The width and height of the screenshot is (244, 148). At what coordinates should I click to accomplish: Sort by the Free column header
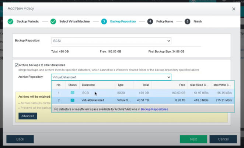(170, 85)
